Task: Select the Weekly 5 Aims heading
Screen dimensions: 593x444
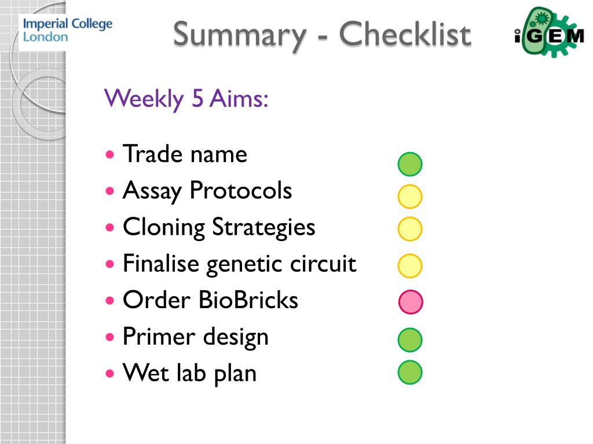Action: click(186, 99)
